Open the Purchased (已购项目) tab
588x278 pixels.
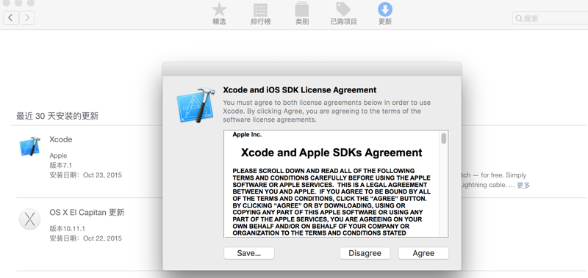coord(343,14)
